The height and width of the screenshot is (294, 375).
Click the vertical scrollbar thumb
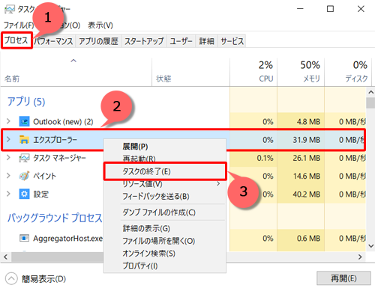[x=370, y=103]
